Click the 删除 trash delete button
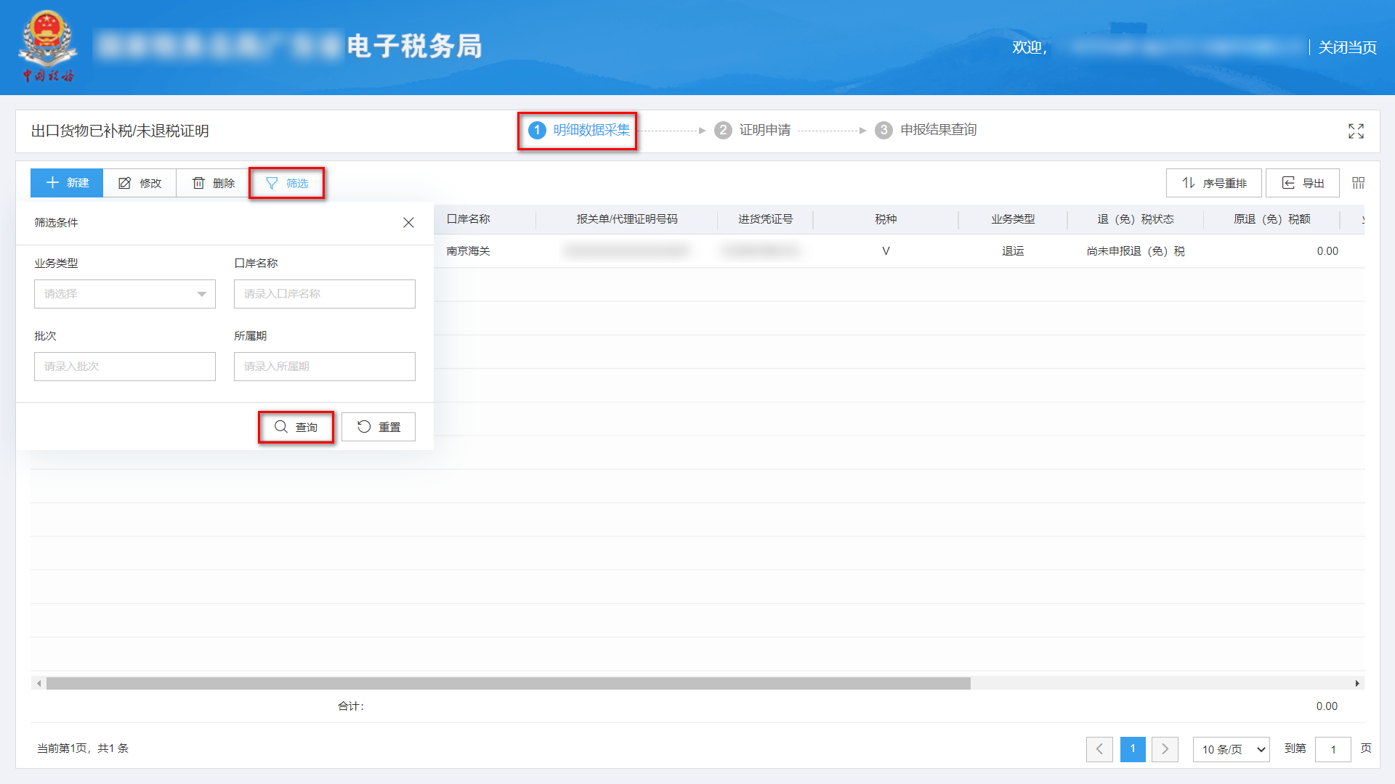This screenshot has height=784, width=1395. pyautogui.click(x=214, y=183)
